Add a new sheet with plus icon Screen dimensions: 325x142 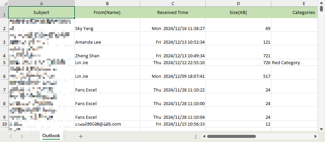click(x=81, y=136)
